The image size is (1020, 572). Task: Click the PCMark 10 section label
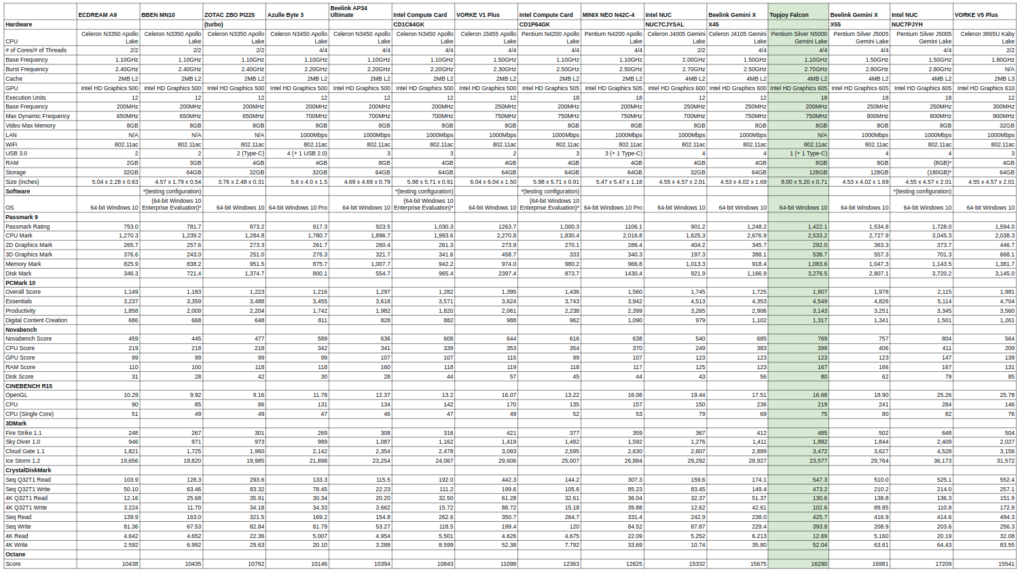(20, 283)
